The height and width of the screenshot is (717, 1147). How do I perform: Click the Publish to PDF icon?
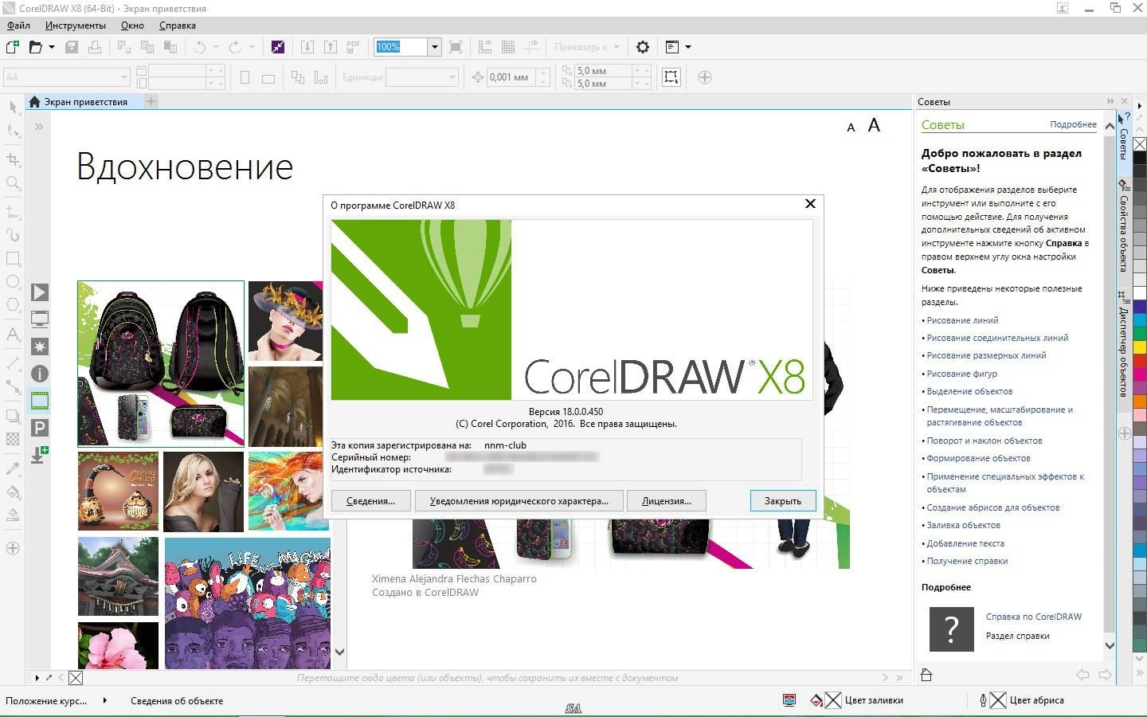(x=354, y=47)
